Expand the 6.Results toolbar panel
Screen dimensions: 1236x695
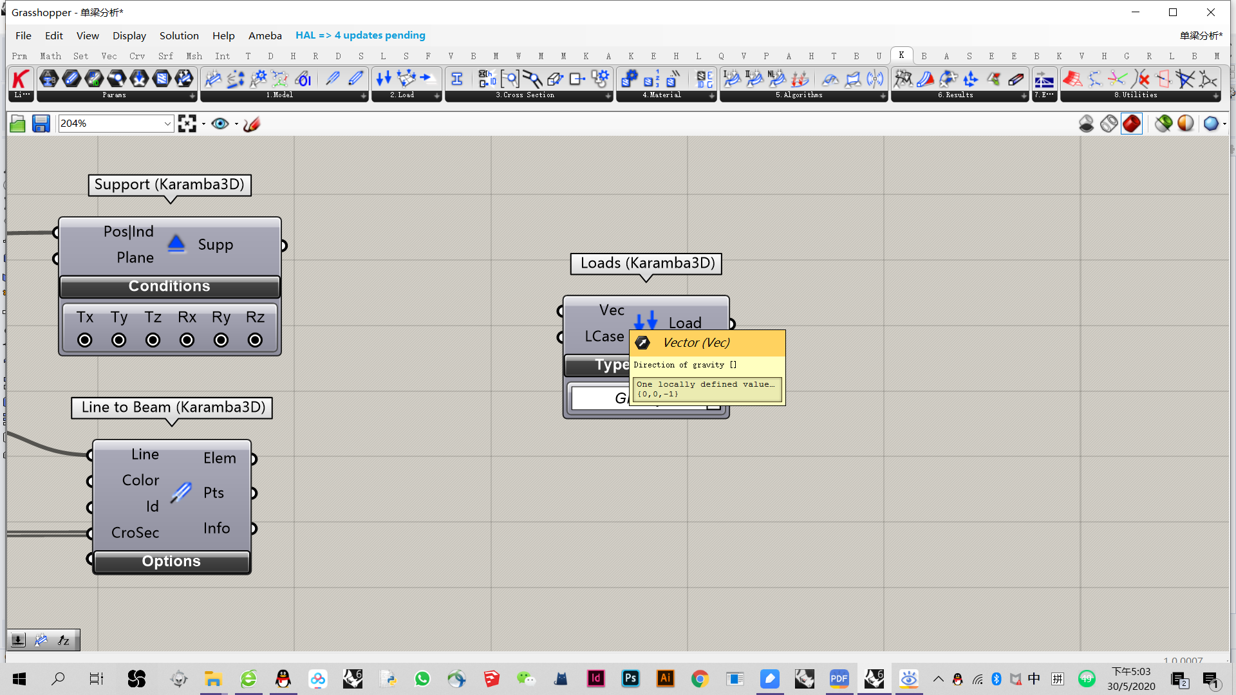tap(1024, 95)
